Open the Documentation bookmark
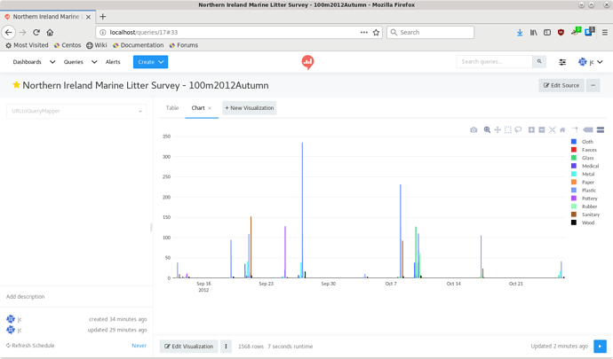This screenshot has width=613, height=359. 138,45
